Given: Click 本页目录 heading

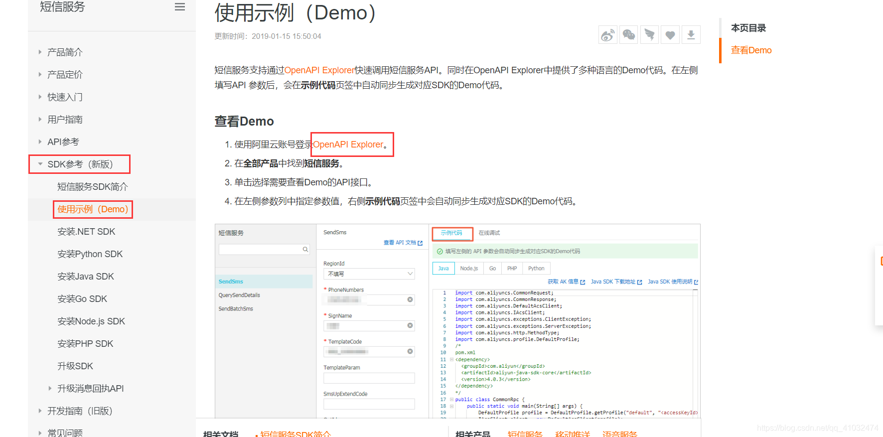Looking at the screenshot, I should click(748, 28).
